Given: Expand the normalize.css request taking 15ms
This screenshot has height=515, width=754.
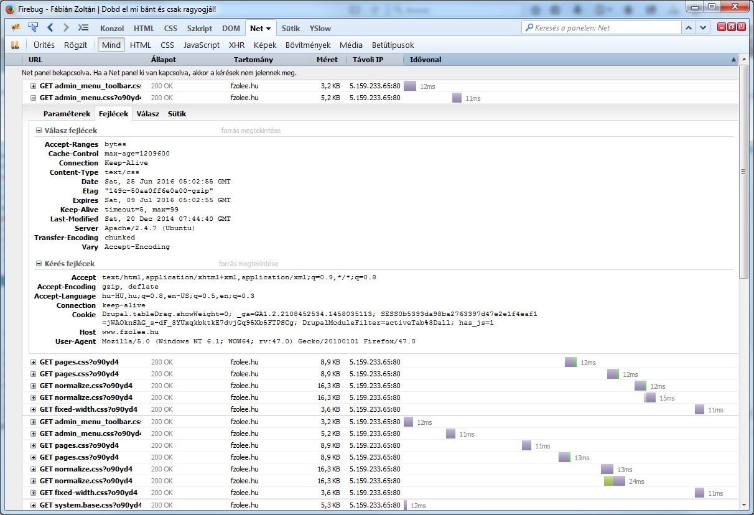Looking at the screenshot, I should tap(33, 397).
